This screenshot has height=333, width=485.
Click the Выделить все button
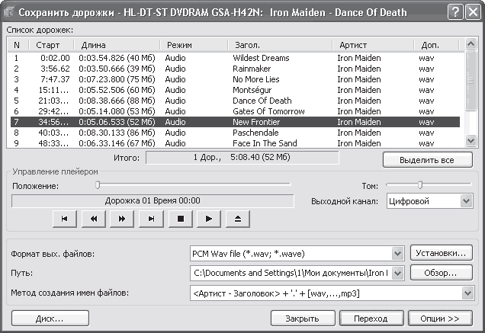tap(427, 160)
